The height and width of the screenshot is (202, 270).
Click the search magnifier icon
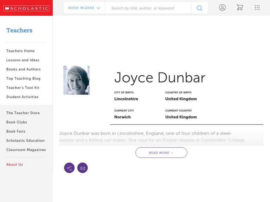tap(199, 8)
